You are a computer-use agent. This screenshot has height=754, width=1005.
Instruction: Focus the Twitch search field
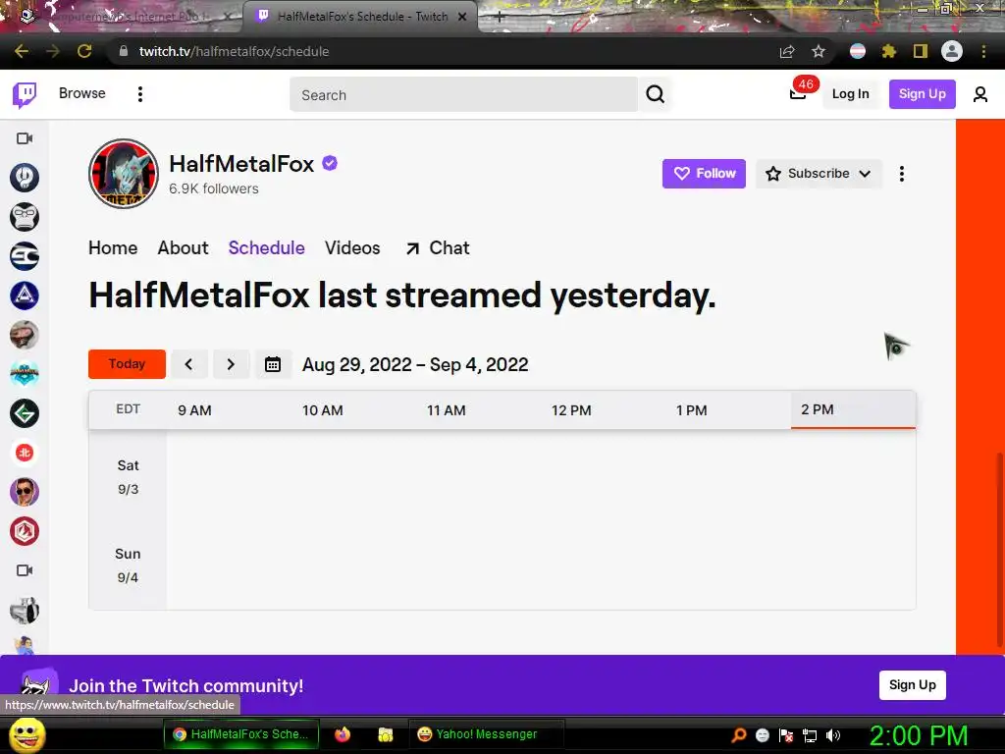pyautogui.click(x=463, y=95)
